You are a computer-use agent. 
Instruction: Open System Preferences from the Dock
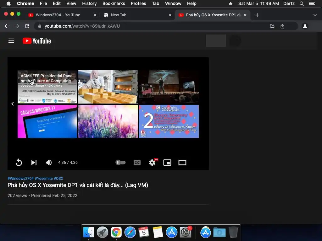click(x=186, y=233)
